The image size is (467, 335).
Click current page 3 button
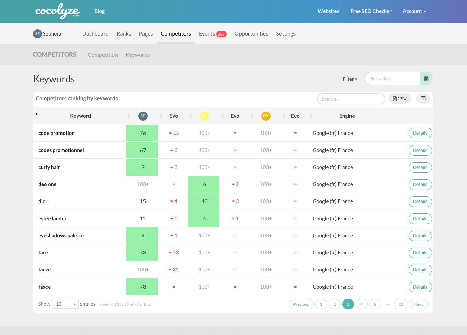[348, 304]
